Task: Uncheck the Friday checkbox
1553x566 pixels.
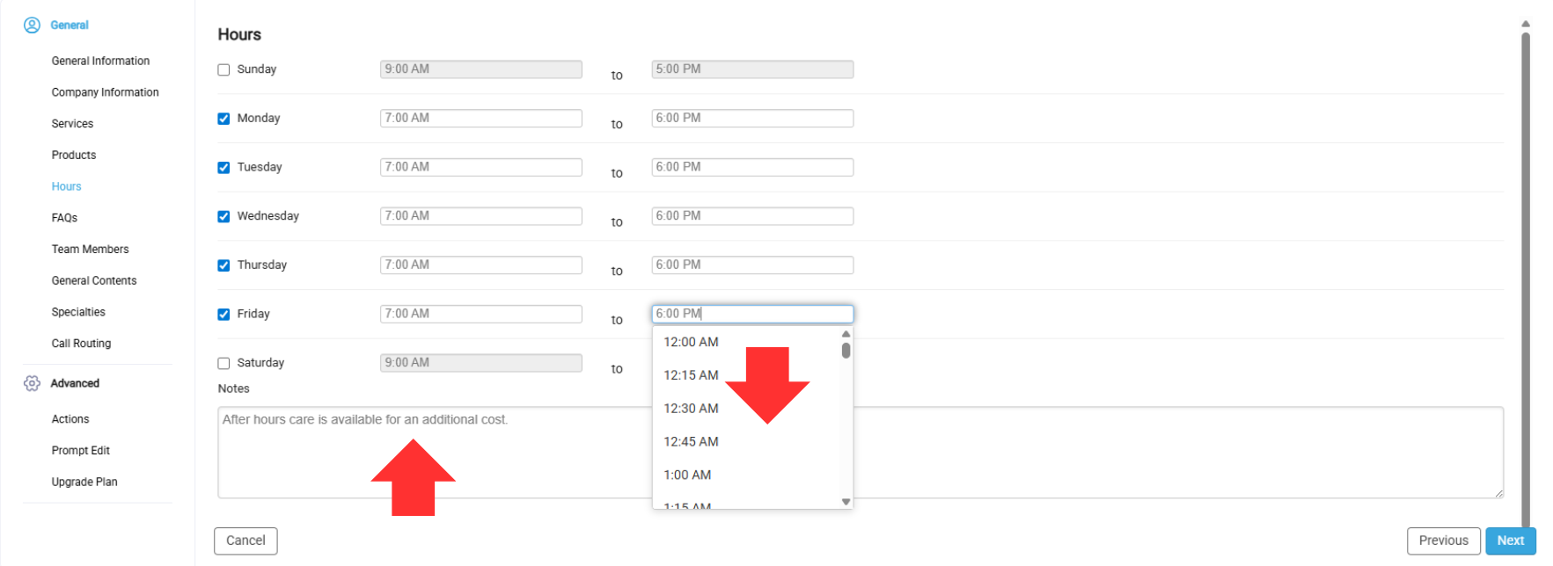Action: tap(223, 315)
